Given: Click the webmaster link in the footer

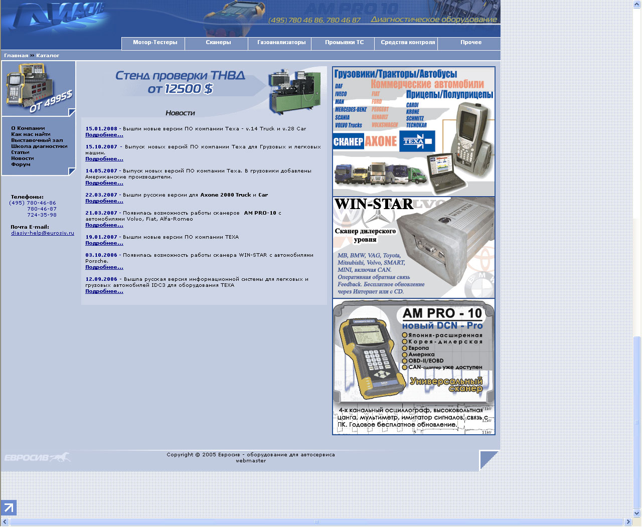Looking at the screenshot, I should pyautogui.click(x=251, y=461).
